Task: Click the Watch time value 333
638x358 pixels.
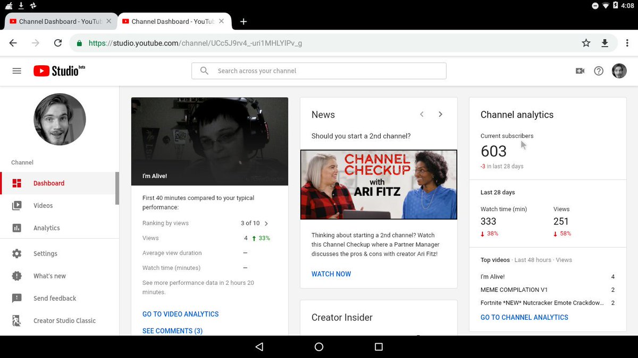Action: (488, 222)
